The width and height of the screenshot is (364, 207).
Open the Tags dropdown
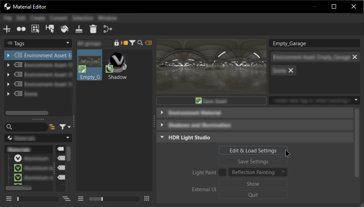(38, 43)
